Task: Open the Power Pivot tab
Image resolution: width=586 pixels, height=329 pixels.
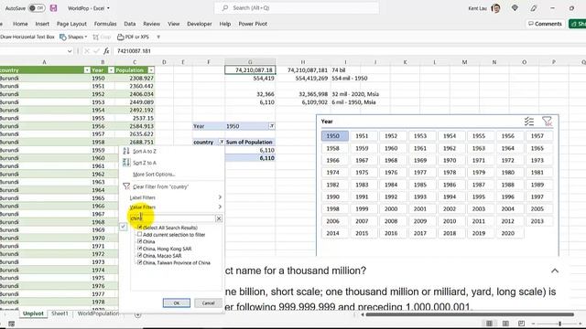Action: pyautogui.click(x=253, y=24)
